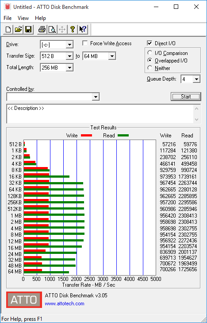Screen dimensions: 207x323
Task: Select the Neither radio button
Action: pyautogui.click(x=149, y=68)
